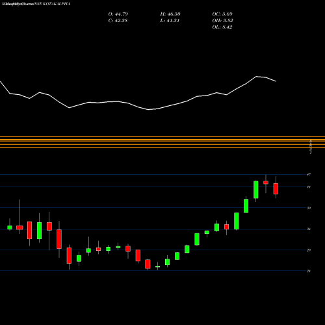This screenshot has height=325, width=325.
Task: Select the low value L: 41.31
Action: pos(170,21)
